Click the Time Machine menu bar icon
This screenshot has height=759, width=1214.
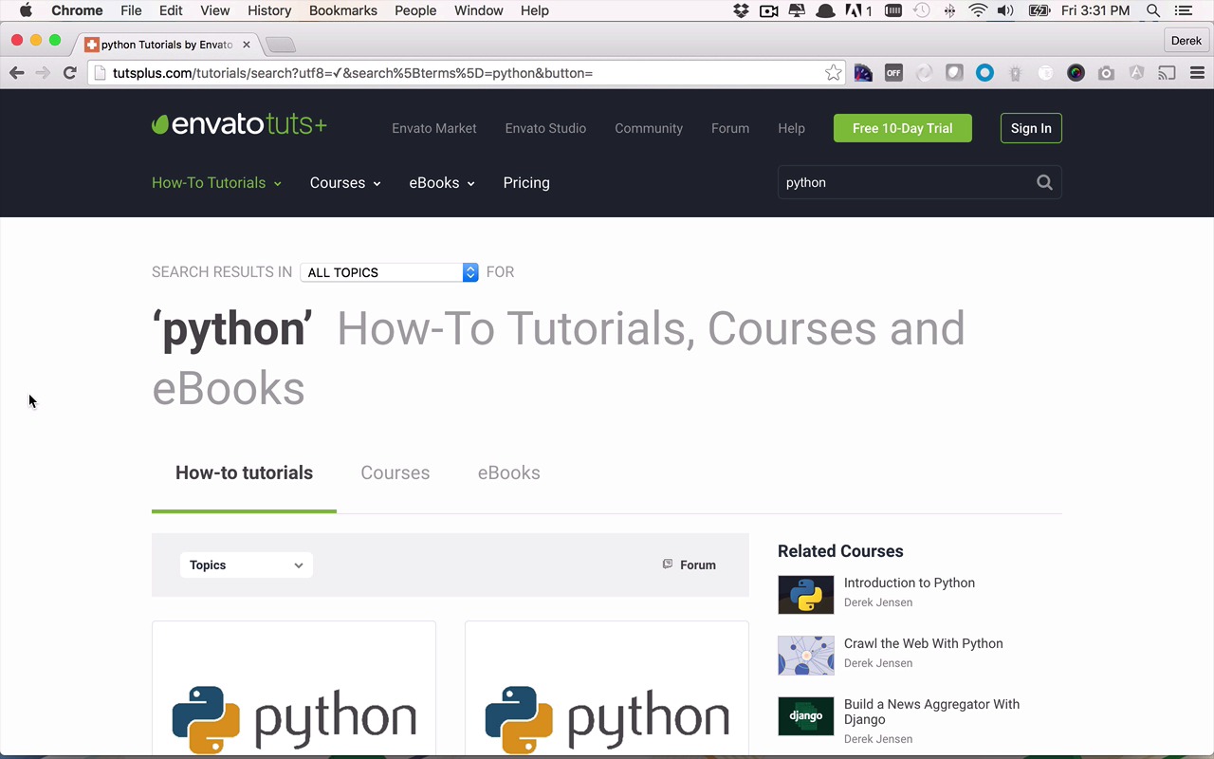tap(921, 10)
